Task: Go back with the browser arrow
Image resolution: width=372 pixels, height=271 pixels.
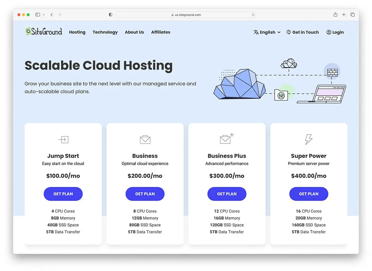Action: (51, 15)
